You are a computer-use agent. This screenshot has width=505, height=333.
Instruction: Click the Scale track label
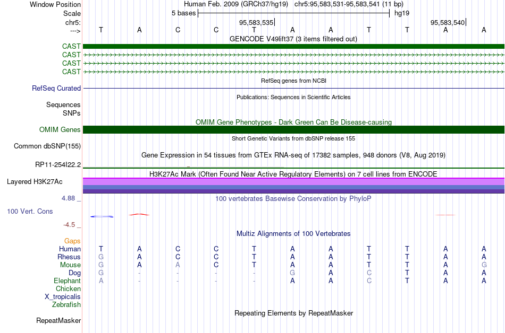click(x=72, y=13)
